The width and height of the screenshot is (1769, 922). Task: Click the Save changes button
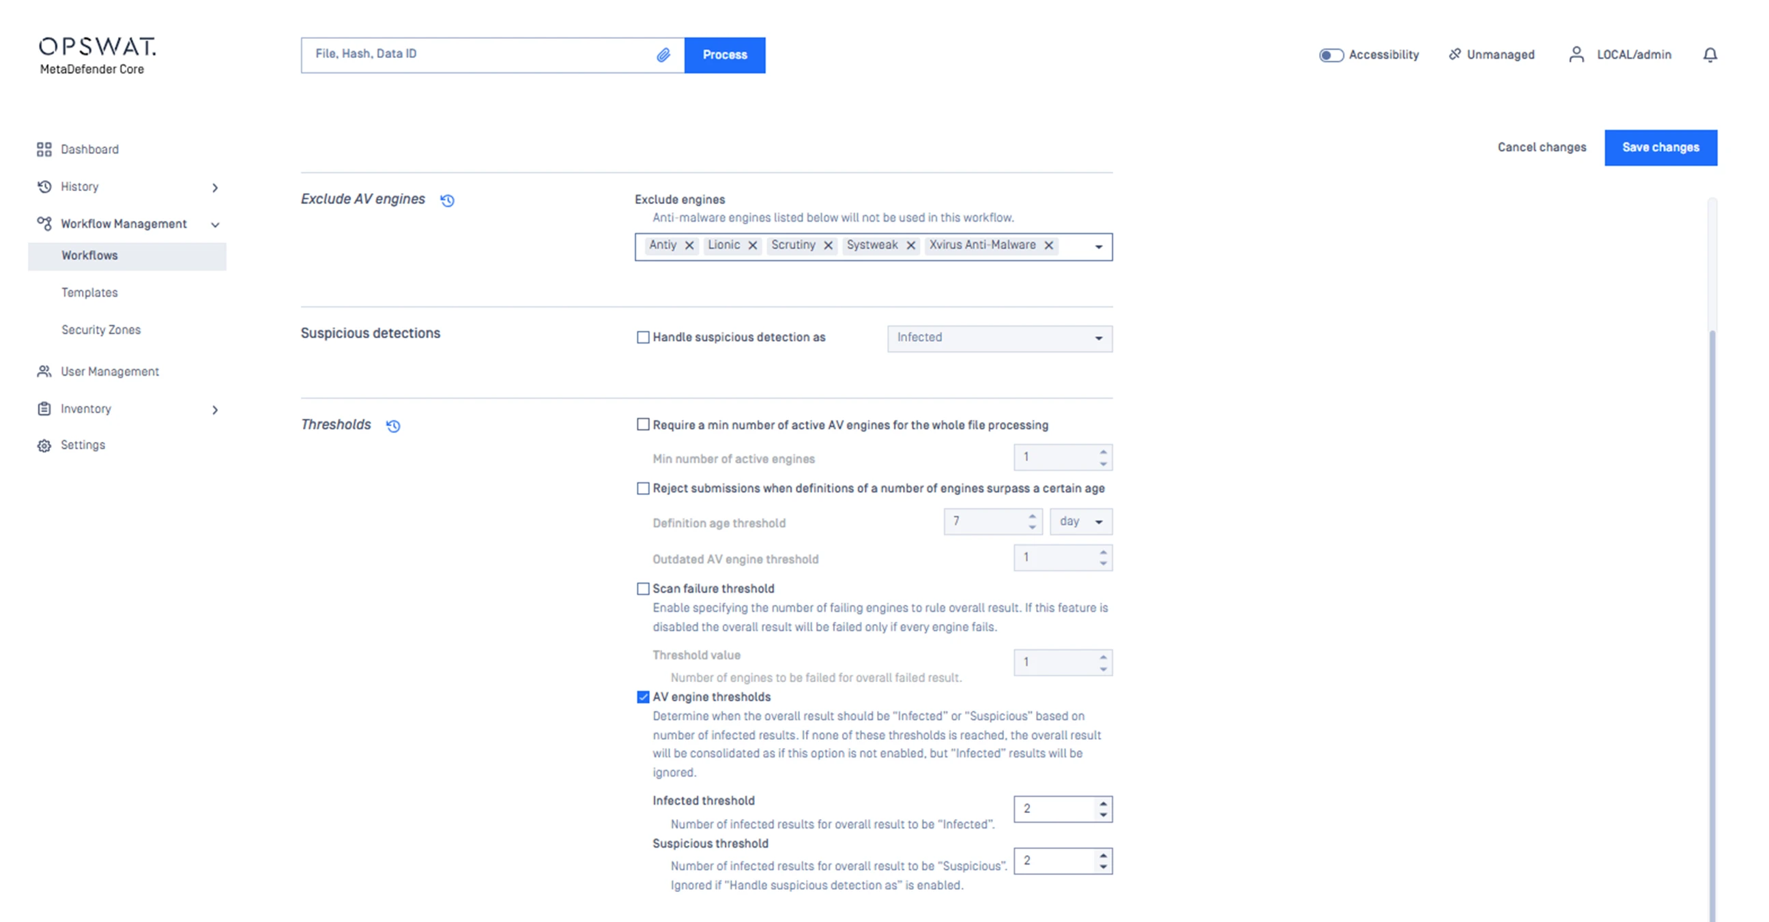pyautogui.click(x=1660, y=147)
